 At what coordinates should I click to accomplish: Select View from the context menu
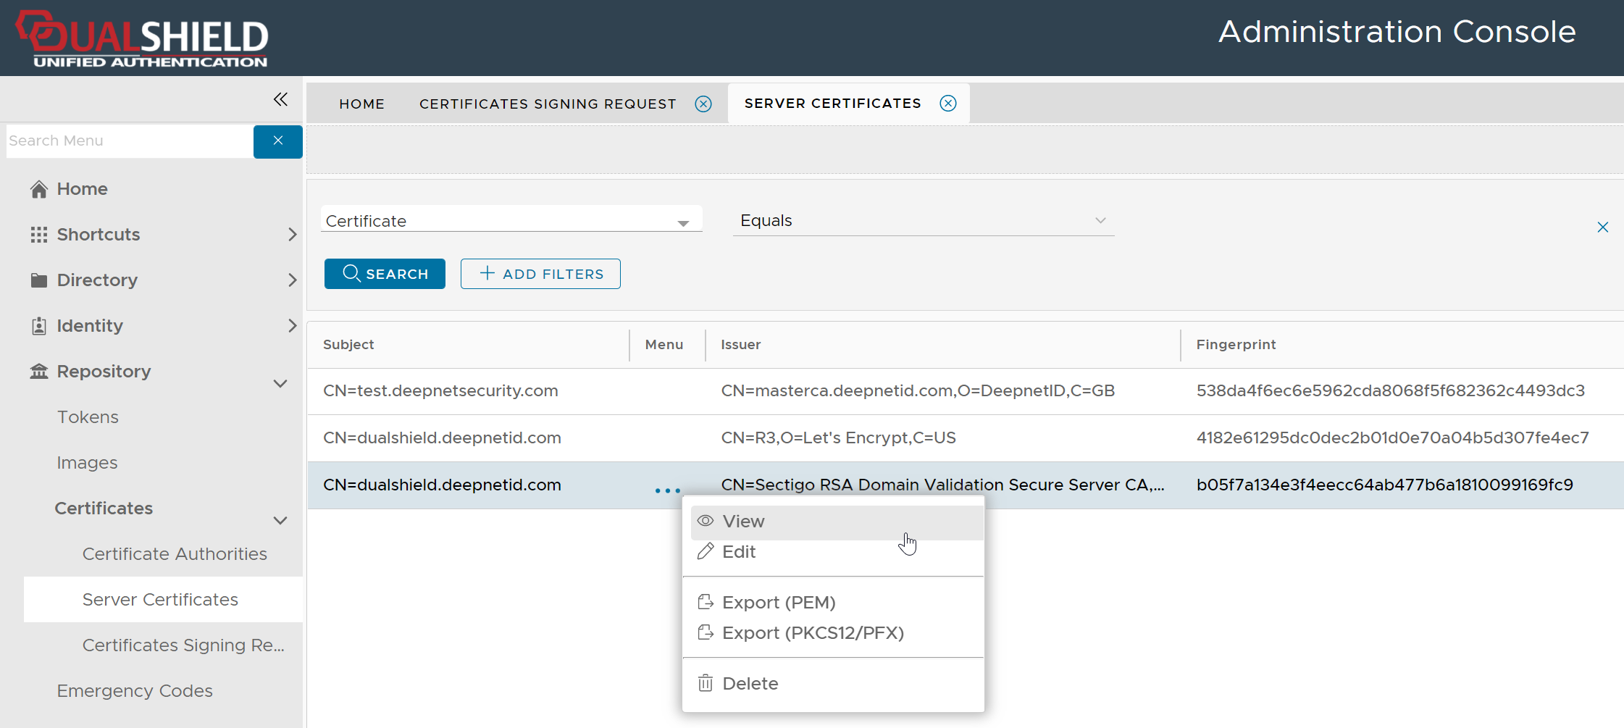(x=743, y=522)
